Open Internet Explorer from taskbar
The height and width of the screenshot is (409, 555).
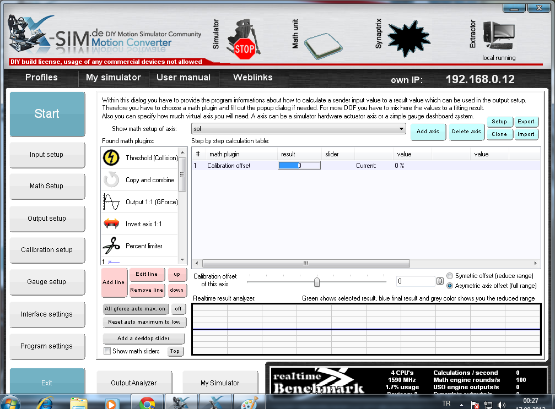click(x=45, y=403)
